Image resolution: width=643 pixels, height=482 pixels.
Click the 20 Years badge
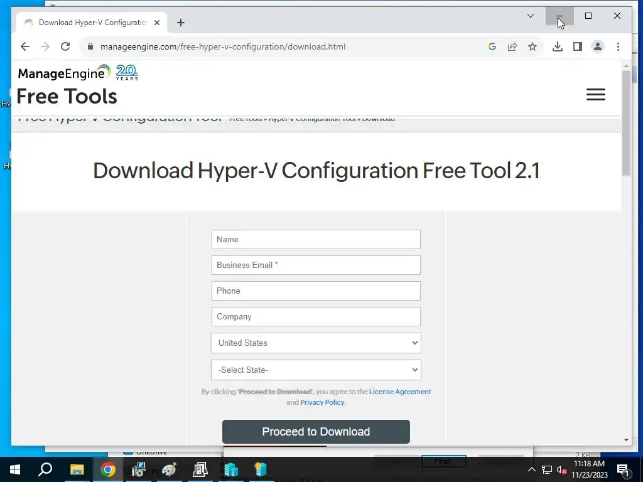click(x=127, y=73)
